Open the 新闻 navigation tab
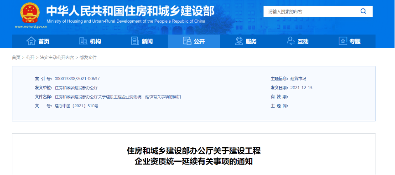395x175 pixels. point(142,41)
